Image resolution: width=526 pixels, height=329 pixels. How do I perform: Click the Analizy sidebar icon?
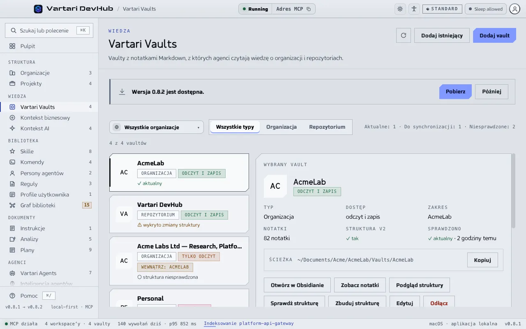pyautogui.click(x=12, y=239)
